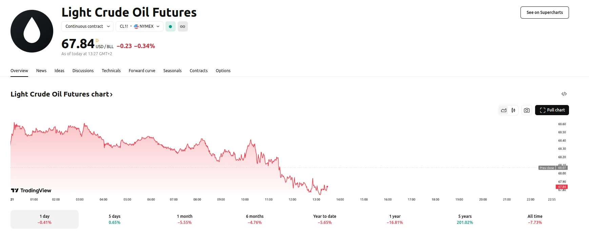
Task: Switch to the Technicals tab
Action: [x=111, y=70]
